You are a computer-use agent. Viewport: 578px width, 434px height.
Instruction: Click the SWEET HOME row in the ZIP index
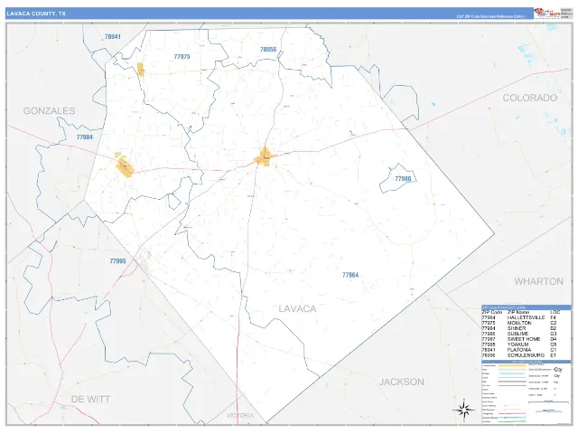pos(519,339)
